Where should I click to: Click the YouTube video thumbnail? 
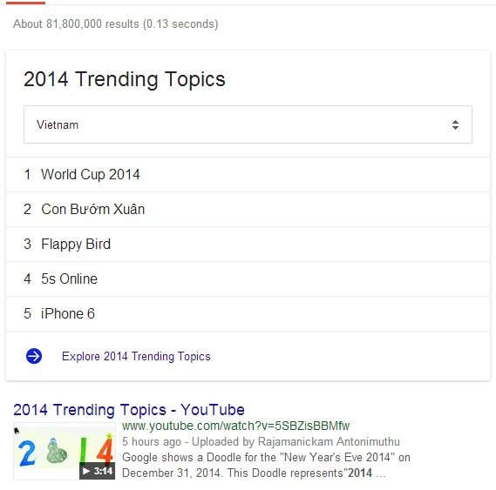65,451
